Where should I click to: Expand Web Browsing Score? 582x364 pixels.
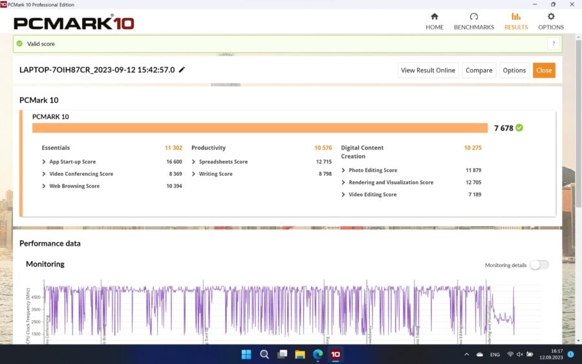(x=44, y=186)
